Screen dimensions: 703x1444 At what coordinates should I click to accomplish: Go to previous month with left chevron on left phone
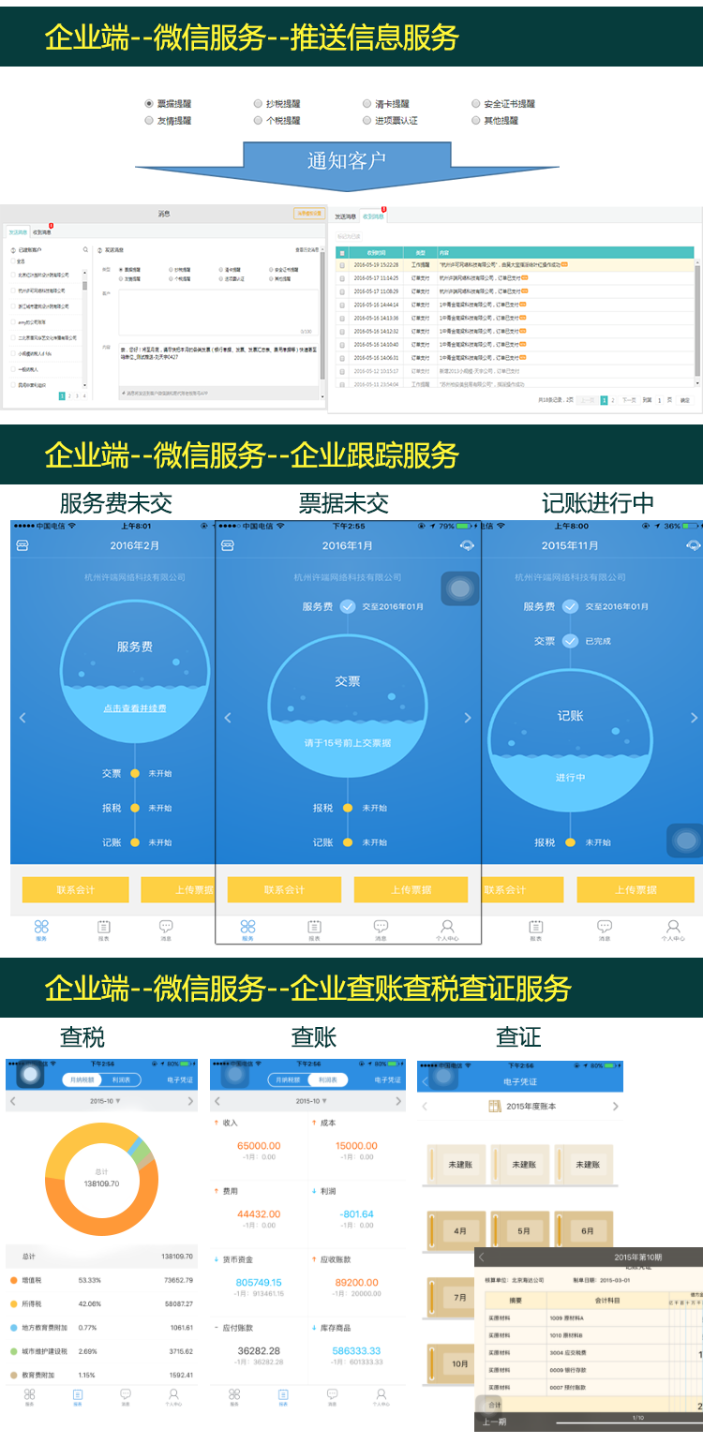(x=23, y=718)
